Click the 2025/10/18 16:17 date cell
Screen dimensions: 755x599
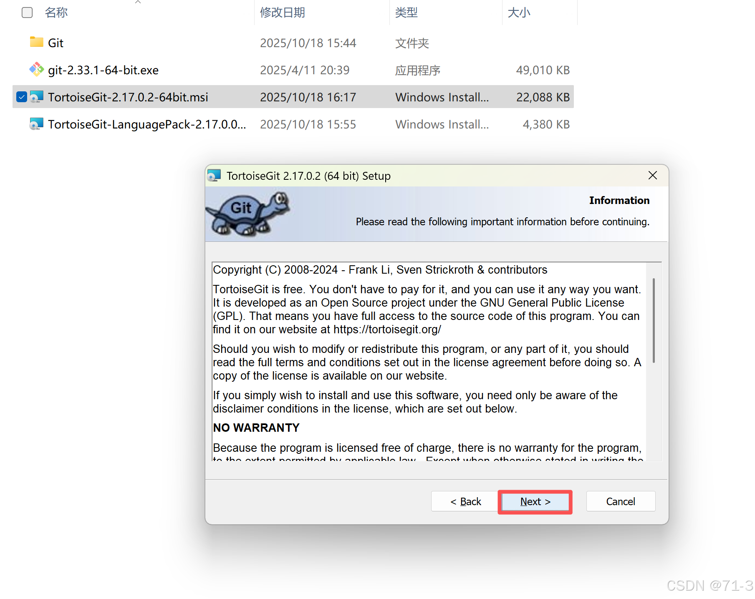pyautogui.click(x=308, y=97)
